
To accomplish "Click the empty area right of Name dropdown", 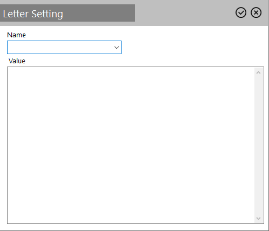I will pos(193,48).
